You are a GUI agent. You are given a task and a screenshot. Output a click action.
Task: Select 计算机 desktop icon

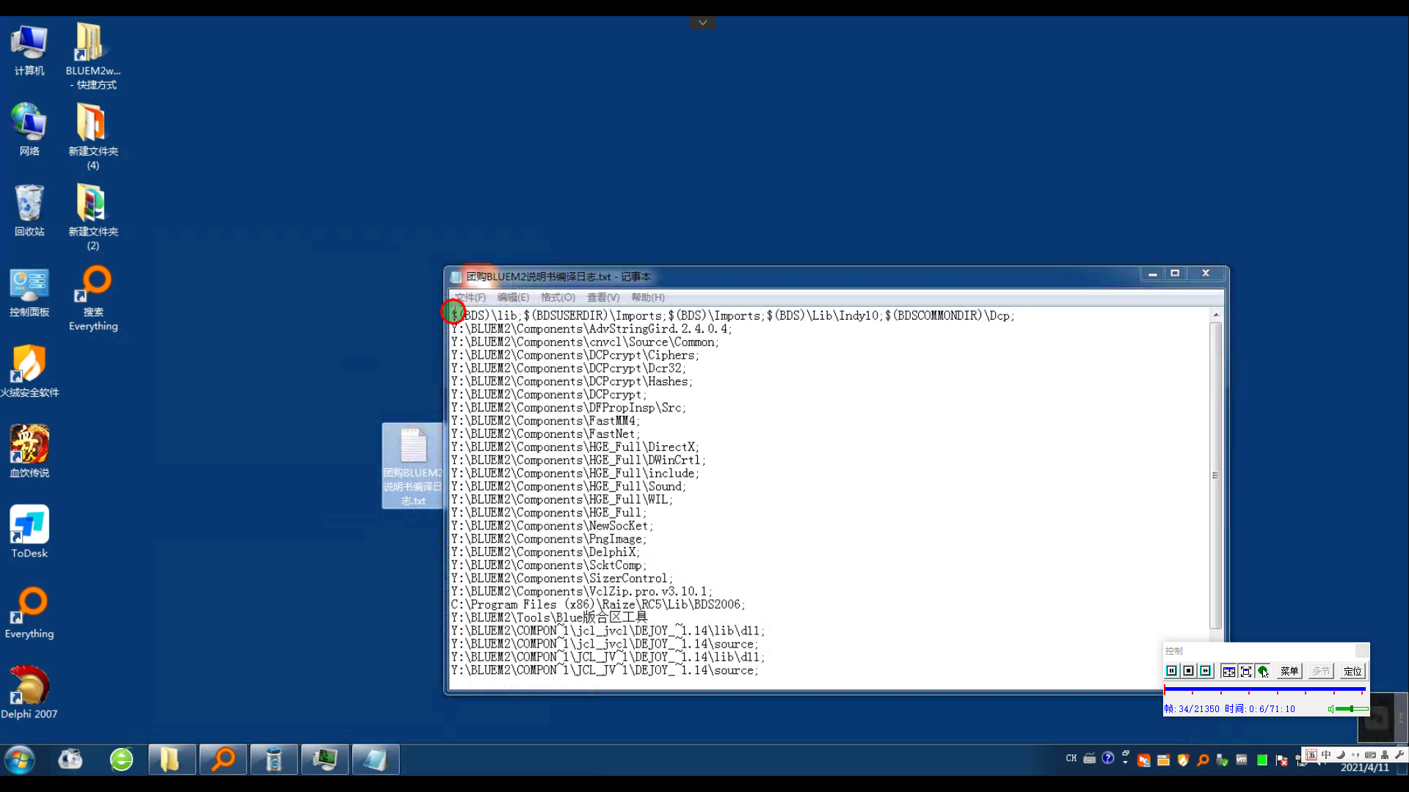pos(29,50)
